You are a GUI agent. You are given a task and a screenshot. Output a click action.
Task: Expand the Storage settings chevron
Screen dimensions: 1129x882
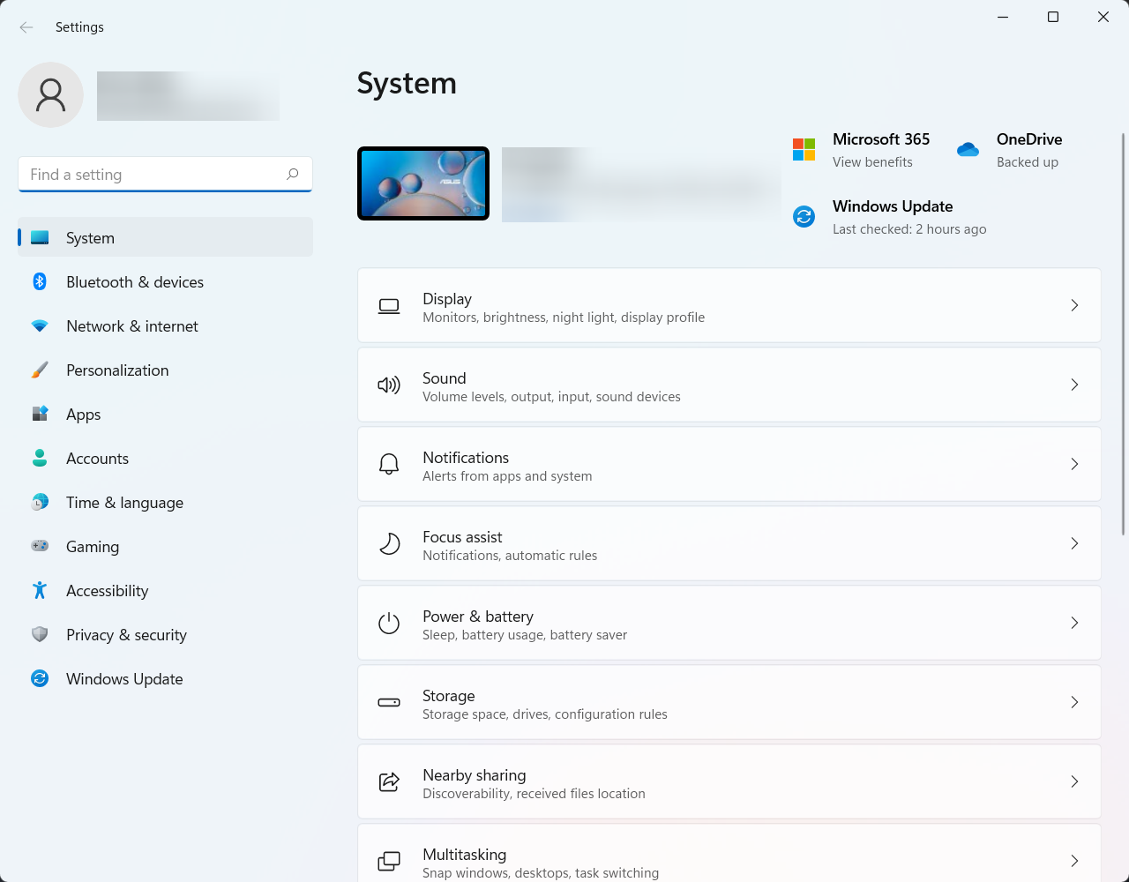[x=1074, y=702]
